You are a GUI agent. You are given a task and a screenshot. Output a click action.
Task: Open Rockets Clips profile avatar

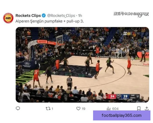pyautogui.click(x=8, y=18)
